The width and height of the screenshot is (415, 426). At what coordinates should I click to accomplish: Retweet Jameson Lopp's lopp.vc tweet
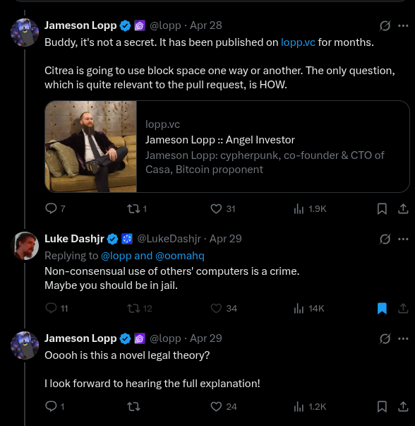point(133,209)
